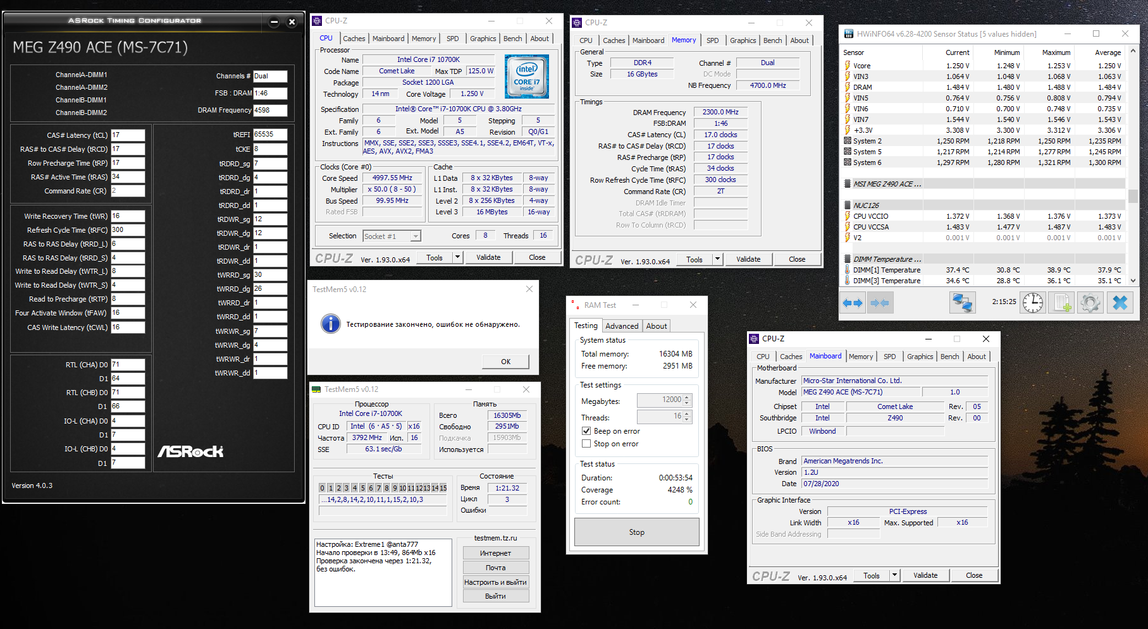1148x629 pixels.
Task: Click HWiNFO blue X close sensors icon
Action: pyautogui.click(x=1120, y=303)
